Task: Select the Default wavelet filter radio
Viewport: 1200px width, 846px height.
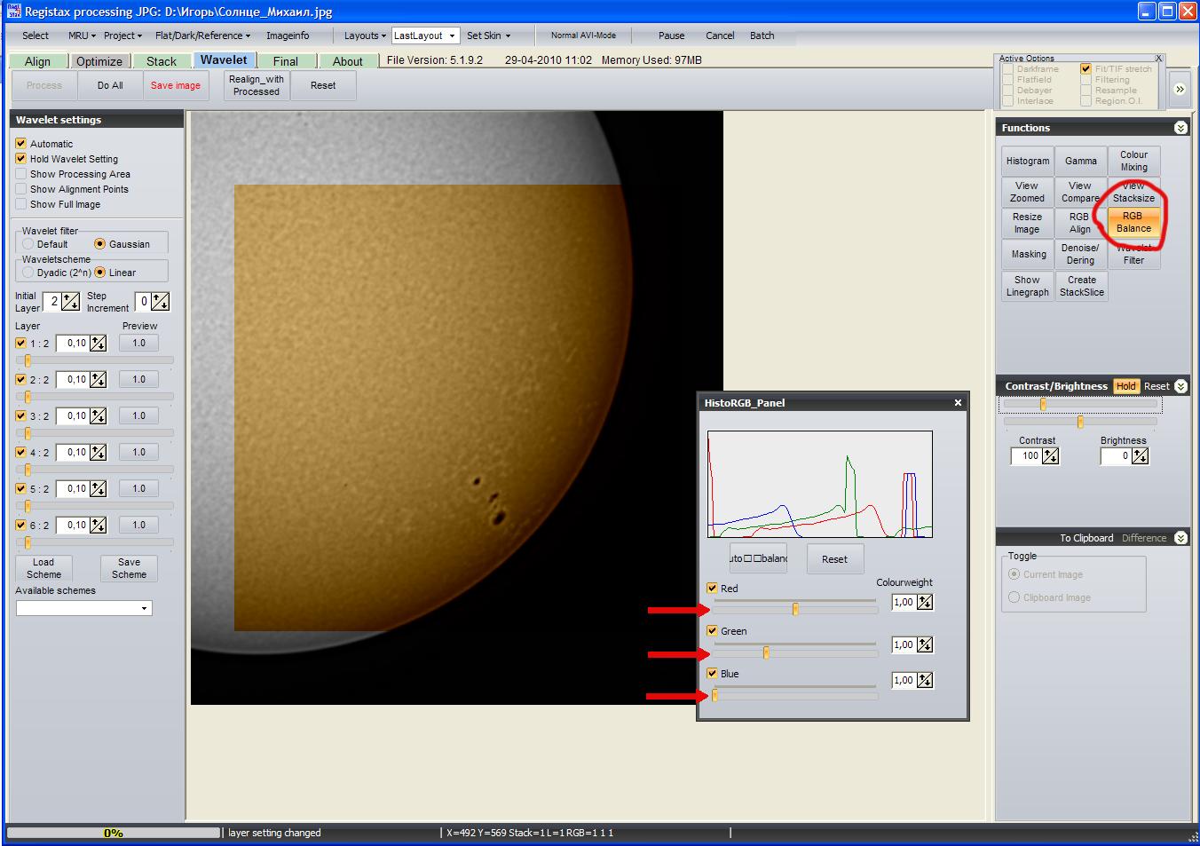Action: pyautogui.click(x=28, y=244)
